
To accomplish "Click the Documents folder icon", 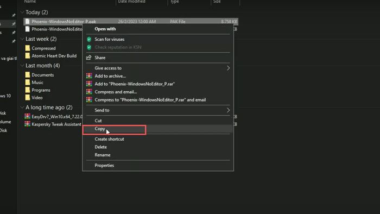I will (x=27, y=74).
